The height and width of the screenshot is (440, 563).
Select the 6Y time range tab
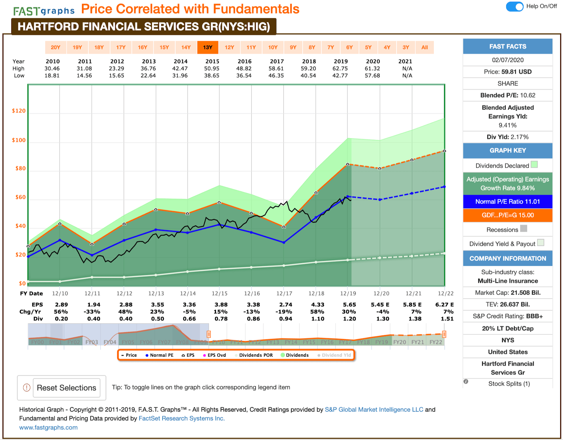tap(349, 47)
